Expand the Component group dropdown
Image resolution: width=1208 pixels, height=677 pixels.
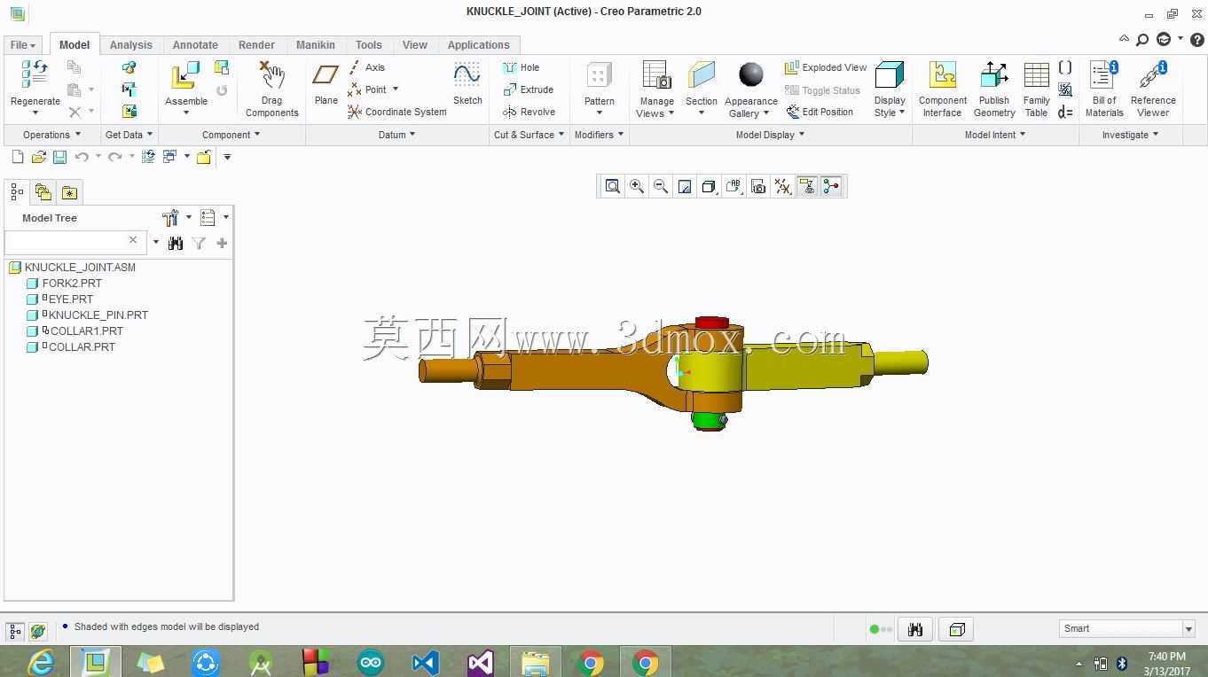(x=231, y=135)
